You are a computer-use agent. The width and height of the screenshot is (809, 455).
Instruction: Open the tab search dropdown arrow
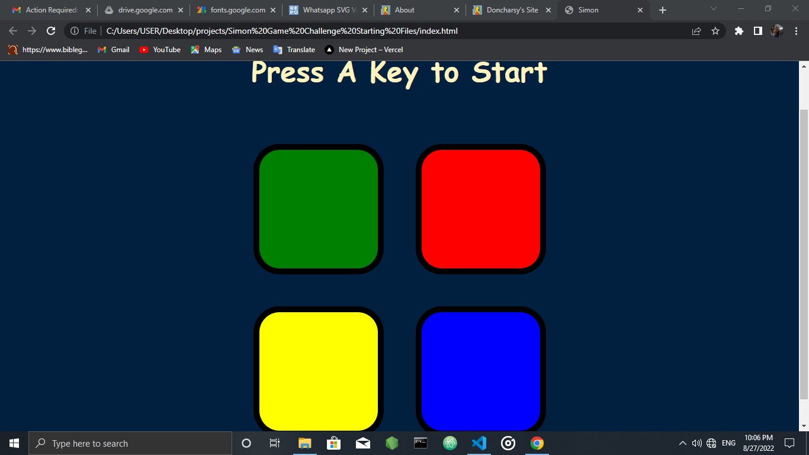(x=713, y=9)
